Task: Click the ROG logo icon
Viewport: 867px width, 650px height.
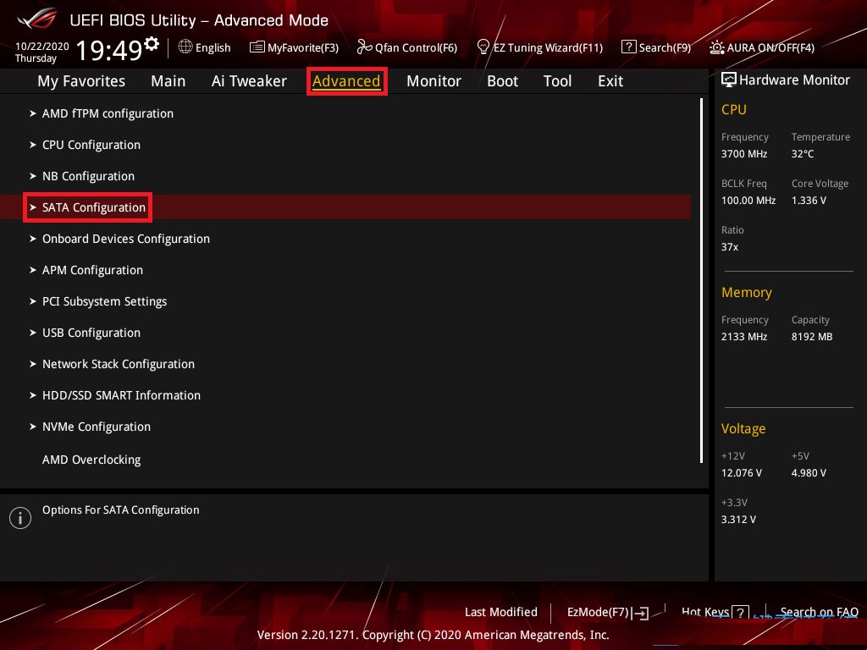Action: pos(36,19)
